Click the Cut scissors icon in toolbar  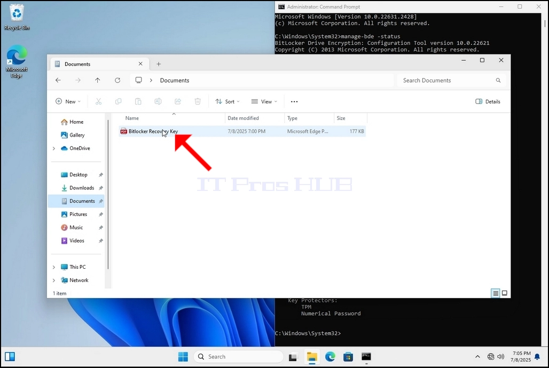98,101
